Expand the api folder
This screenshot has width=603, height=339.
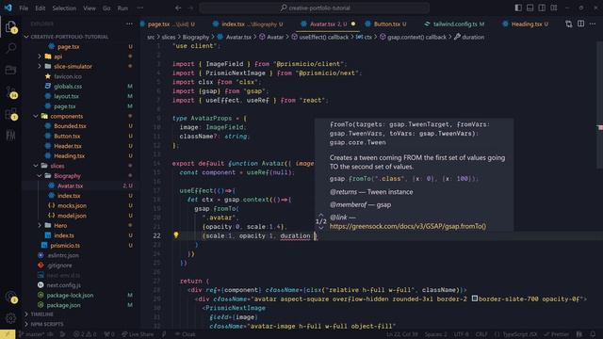(x=57, y=56)
